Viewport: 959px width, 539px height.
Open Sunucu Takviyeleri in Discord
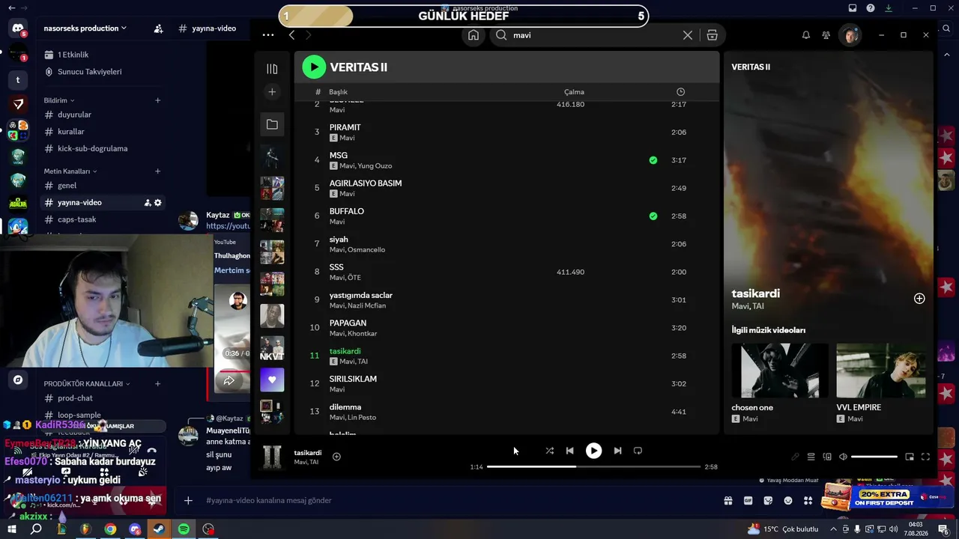pyautogui.click(x=90, y=72)
